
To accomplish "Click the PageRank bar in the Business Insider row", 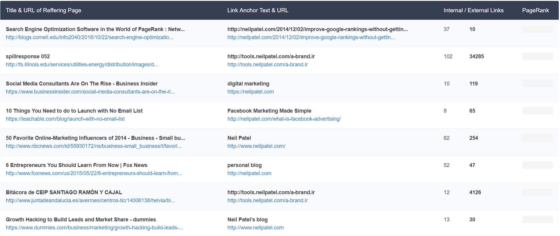I will [538, 84].
